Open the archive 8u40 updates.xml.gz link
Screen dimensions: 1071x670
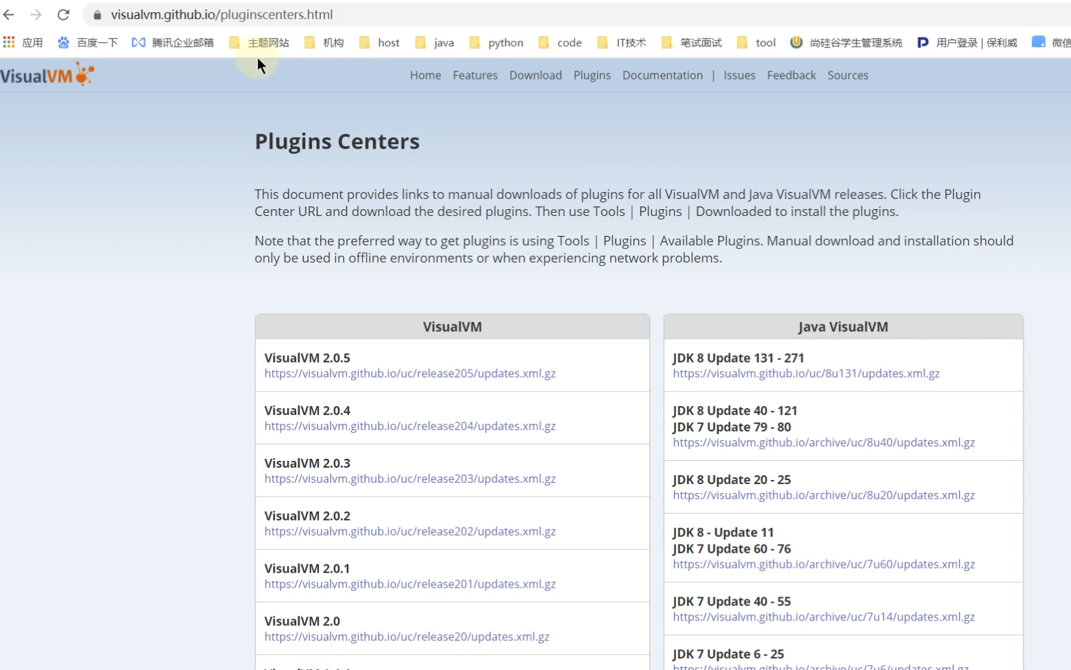824,443
